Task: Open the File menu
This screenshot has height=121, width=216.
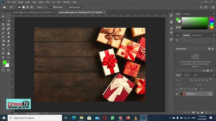Action: pyautogui.click(x=9, y=2)
